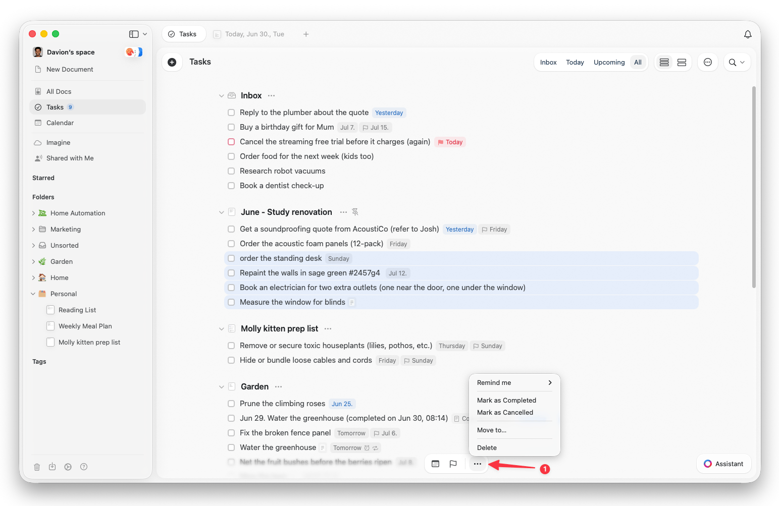Click the add new task plus button
Image resolution: width=779 pixels, height=506 pixels.
coord(172,62)
